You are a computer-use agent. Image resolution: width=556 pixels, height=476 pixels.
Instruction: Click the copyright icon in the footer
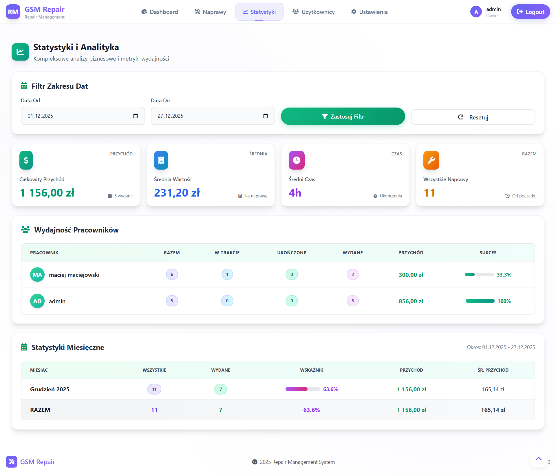tap(255, 462)
